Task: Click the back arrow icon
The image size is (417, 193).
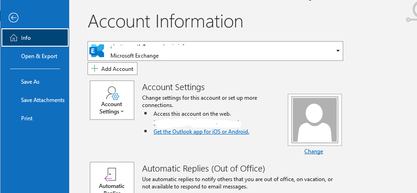Action: [13, 18]
